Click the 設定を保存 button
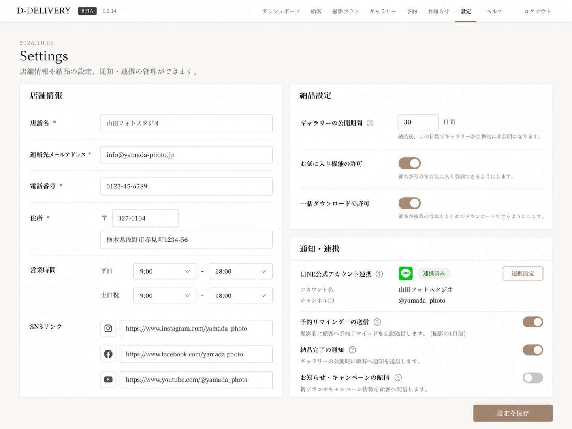The width and height of the screenshot is (572, 429). coord(513,413)
